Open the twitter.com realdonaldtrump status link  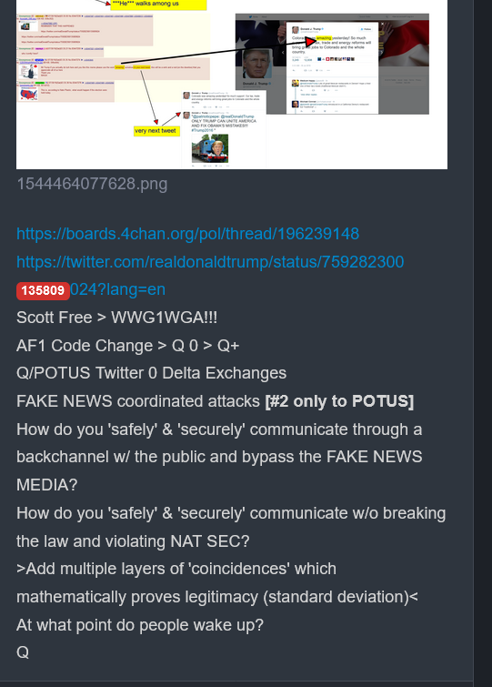(x=210, y=262)
